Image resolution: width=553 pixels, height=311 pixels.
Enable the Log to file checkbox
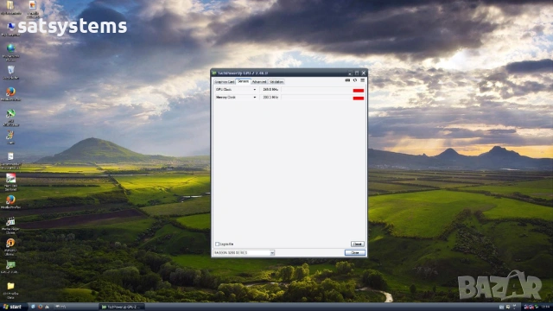pos(217,244)
